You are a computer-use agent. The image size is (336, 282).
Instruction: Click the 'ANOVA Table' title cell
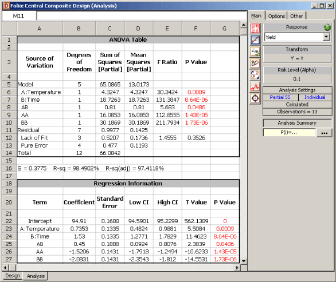click(x=128, y=40)
